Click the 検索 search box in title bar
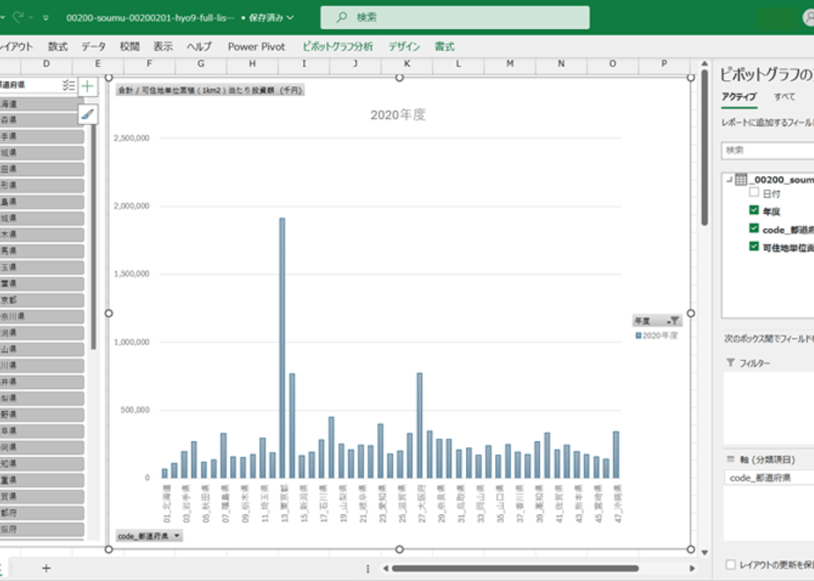The width and height of the screenshot is (814, 581). [x=455, y=18]
